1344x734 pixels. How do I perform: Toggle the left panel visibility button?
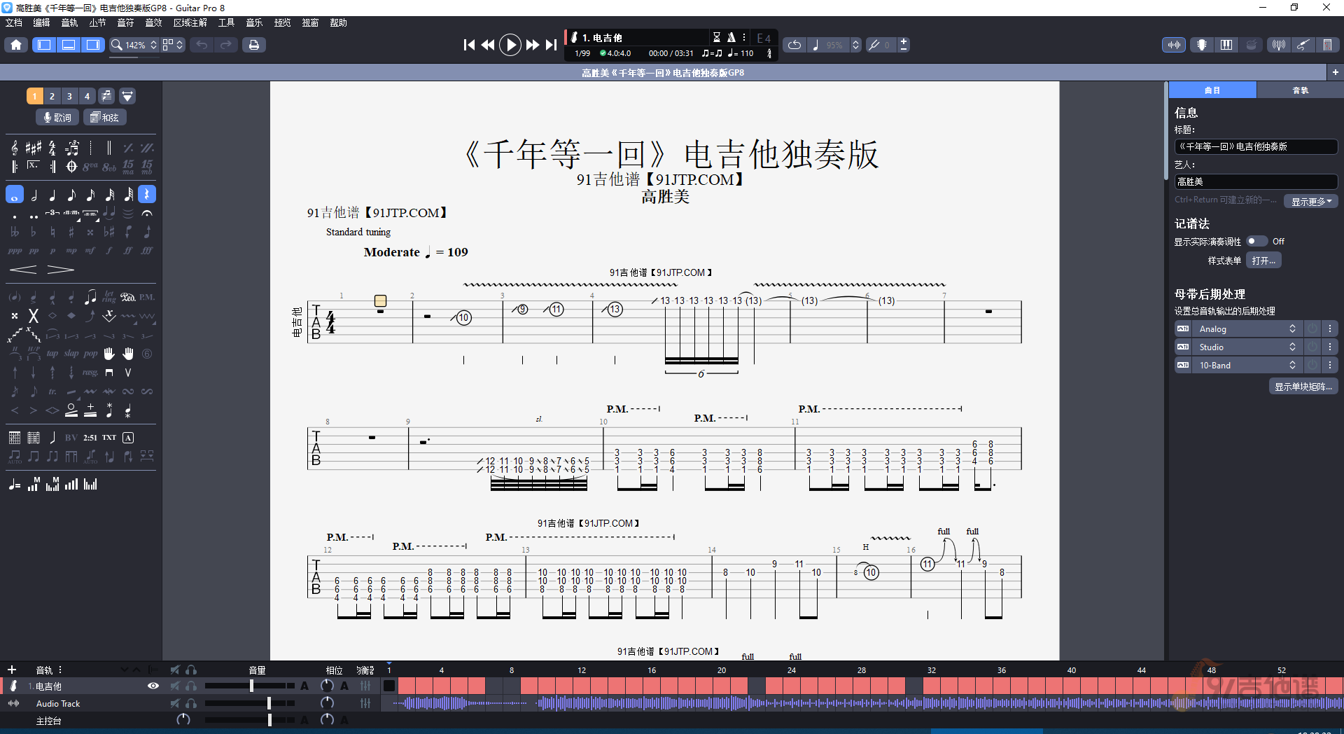tap(44, 45)
